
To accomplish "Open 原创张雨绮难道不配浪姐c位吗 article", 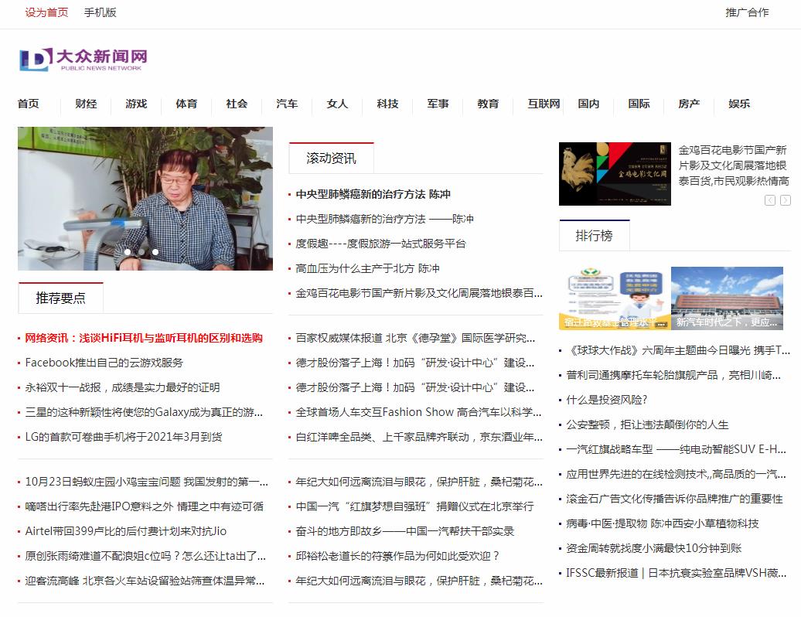I will 145,556.
